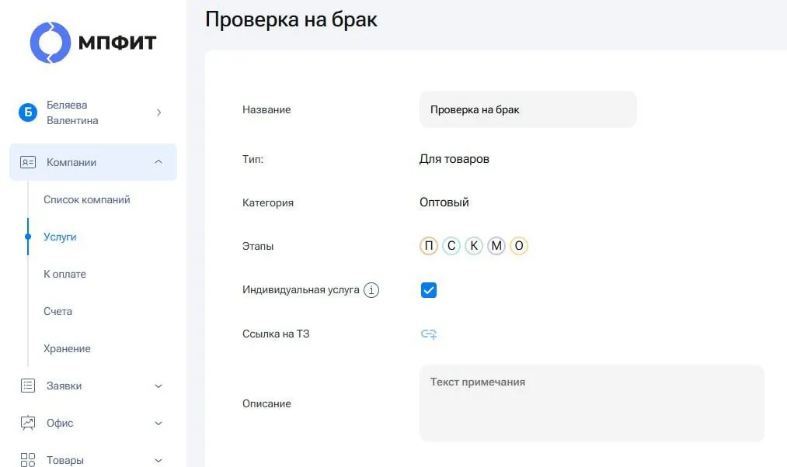This screenshot has width=787, height=467.
Task: Click the Название label
Action: coord(266,109)
